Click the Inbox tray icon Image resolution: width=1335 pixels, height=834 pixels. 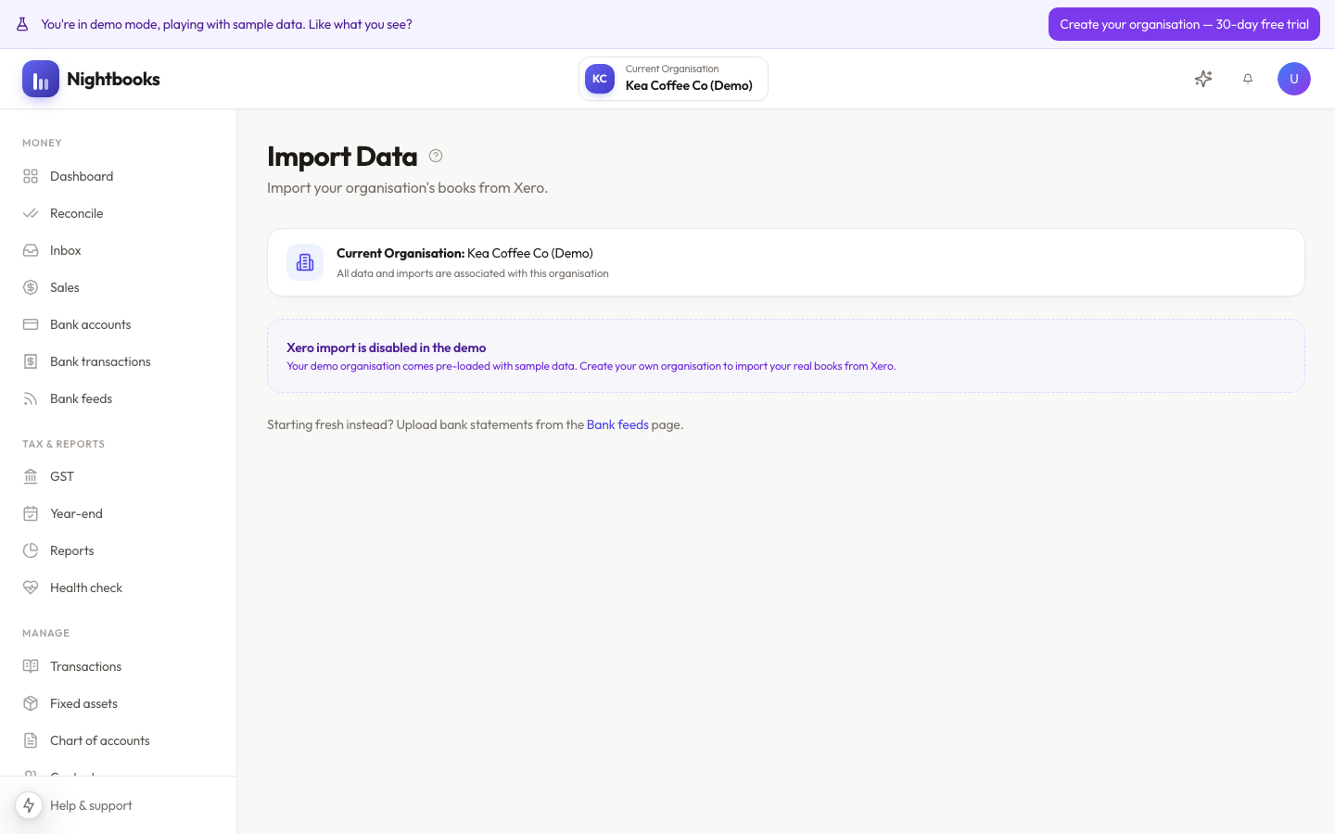pos(31,250)
